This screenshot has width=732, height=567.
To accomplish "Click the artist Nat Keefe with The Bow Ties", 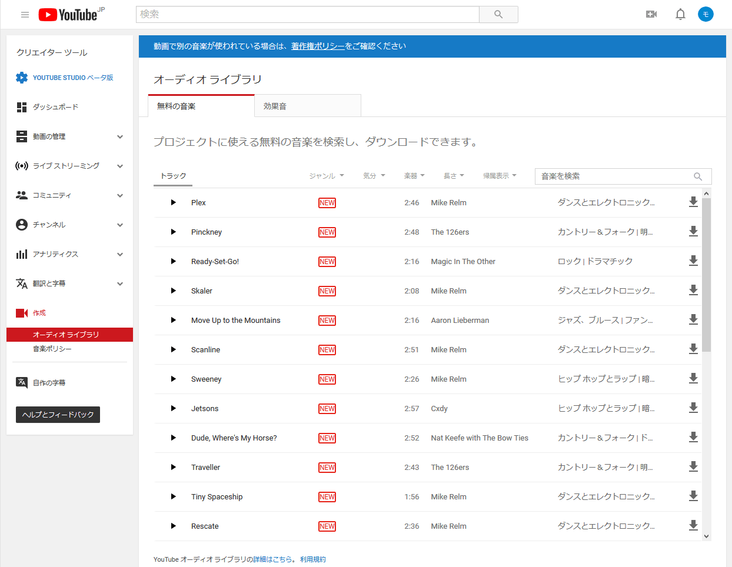I will click(480, 438).
